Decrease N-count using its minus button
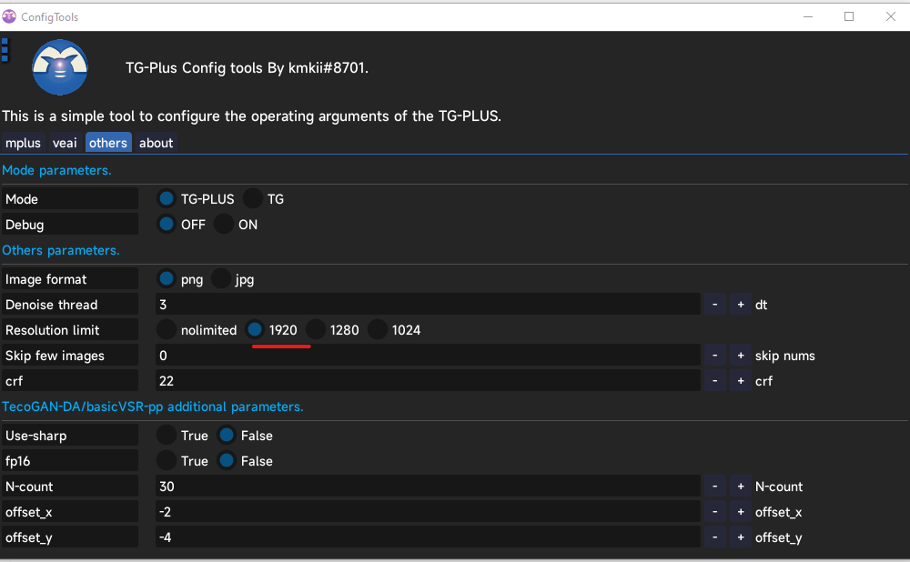The height and width of the screenshot is (562, 910). (x=714, y=486)
